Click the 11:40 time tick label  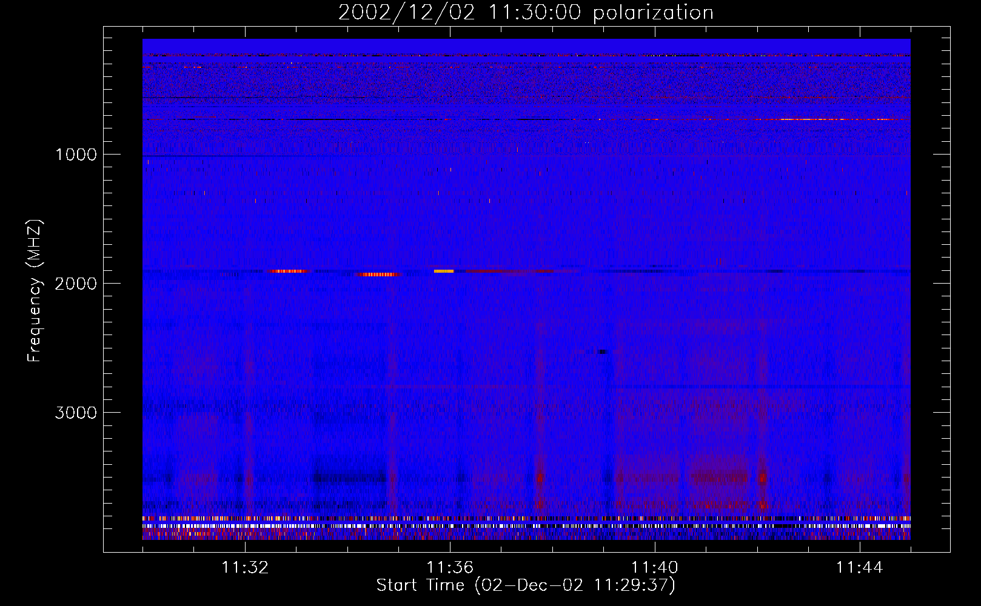[655, 568]
